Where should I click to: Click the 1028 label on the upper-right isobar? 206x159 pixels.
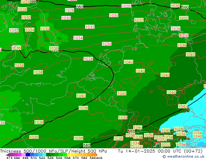point(126,6)
